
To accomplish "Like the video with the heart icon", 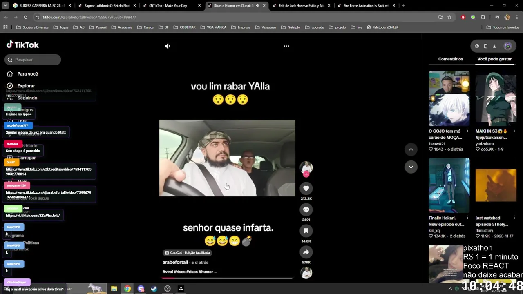I will (x=306, y=188).
